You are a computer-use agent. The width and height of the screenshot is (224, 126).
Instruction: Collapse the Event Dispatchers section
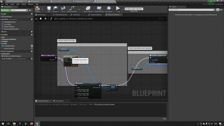1,51
